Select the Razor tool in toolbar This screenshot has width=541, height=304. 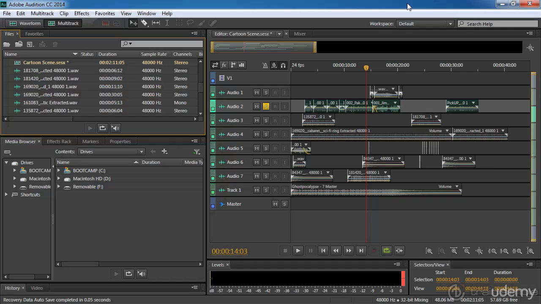pos(145,23)
